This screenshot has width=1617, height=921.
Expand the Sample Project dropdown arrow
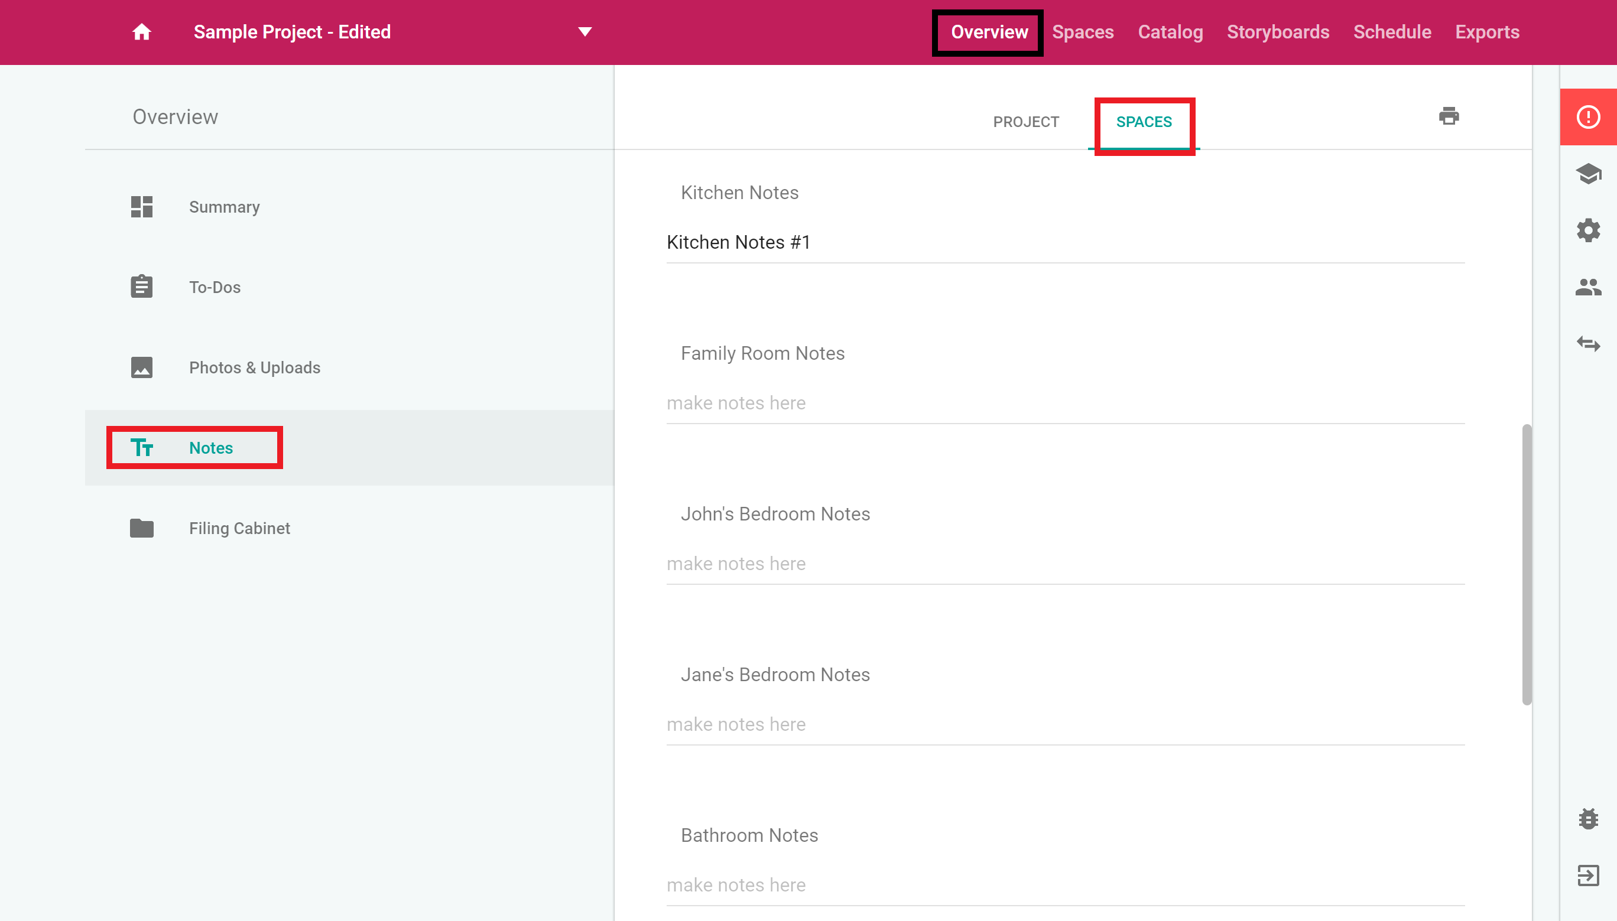[x=585, y=32]
